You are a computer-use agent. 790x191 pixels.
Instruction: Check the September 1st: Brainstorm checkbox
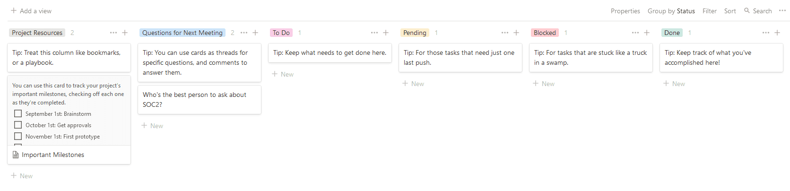tap(18, 113)
